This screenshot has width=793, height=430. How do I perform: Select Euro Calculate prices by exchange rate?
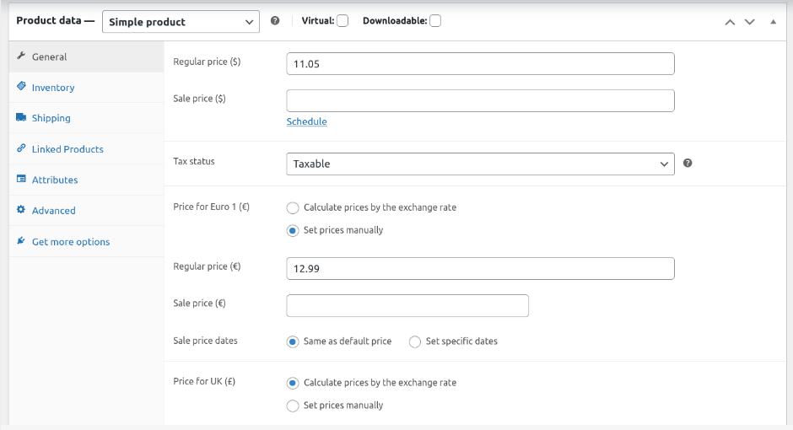(293, 207)
